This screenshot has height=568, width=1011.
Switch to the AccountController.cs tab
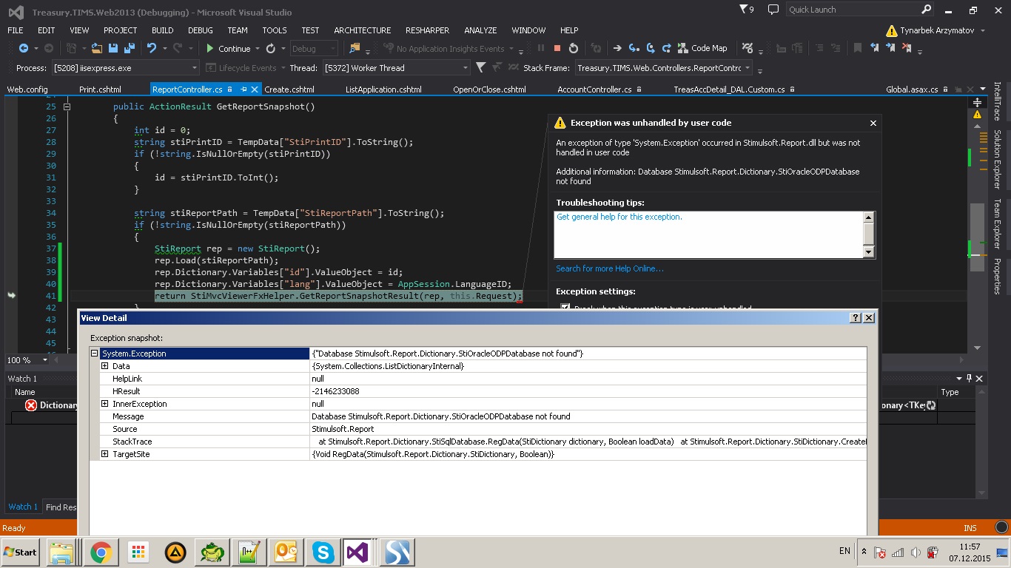[594, 89]
